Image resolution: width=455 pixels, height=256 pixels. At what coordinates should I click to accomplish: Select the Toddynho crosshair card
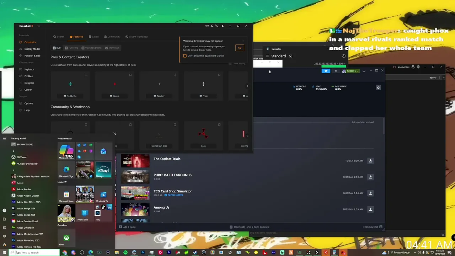point(70,86)
